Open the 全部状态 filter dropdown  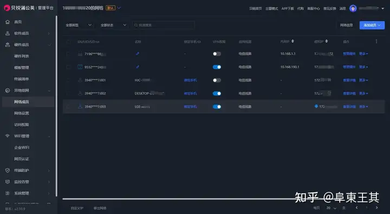pyautogui.click(x=113, y=25)
